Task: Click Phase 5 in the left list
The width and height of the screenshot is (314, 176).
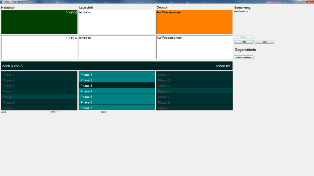Action: tap(39, 97)
